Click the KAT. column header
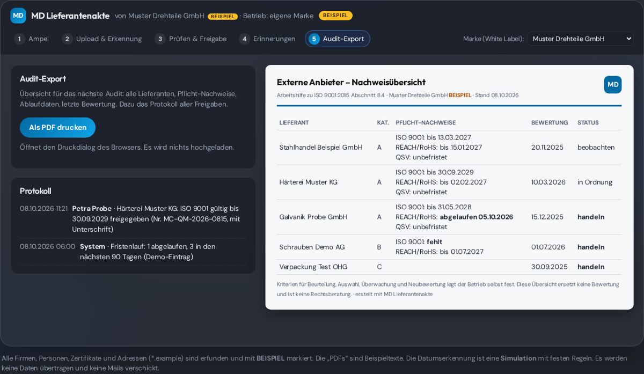The width and height of the screenshot is (644, 374). (383, 123)
